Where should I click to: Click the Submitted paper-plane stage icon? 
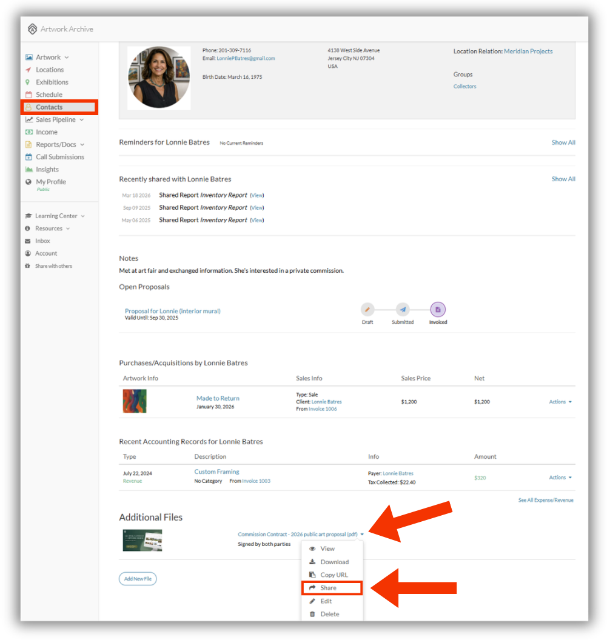tap(403, 310)
